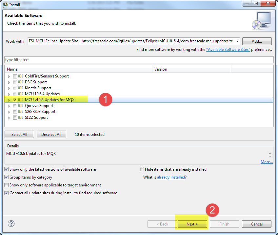Open the already installed link

pos(171,177)
